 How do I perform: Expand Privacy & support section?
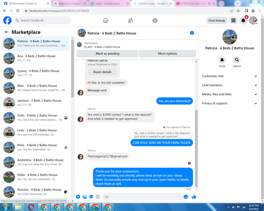point(230,103)
